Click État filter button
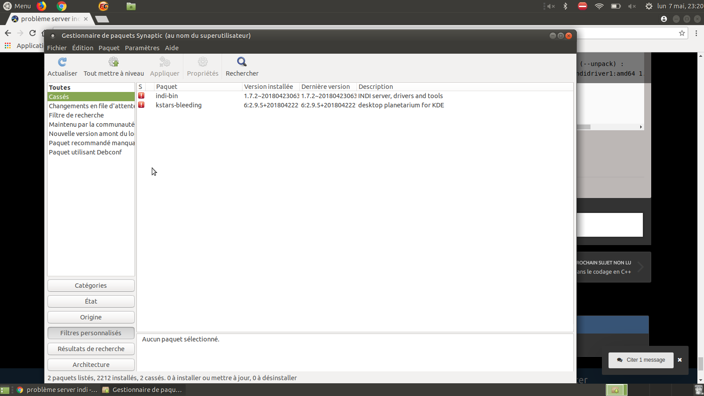The image size is (704, 396). (x=91, y=301)
